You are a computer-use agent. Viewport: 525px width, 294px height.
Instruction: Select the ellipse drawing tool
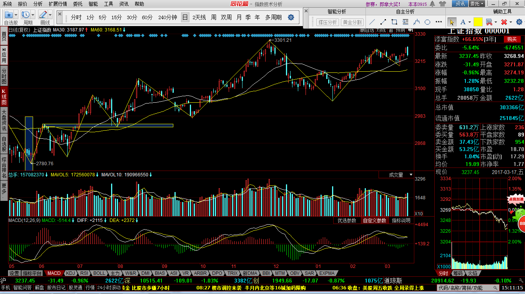tap(428, 22)
